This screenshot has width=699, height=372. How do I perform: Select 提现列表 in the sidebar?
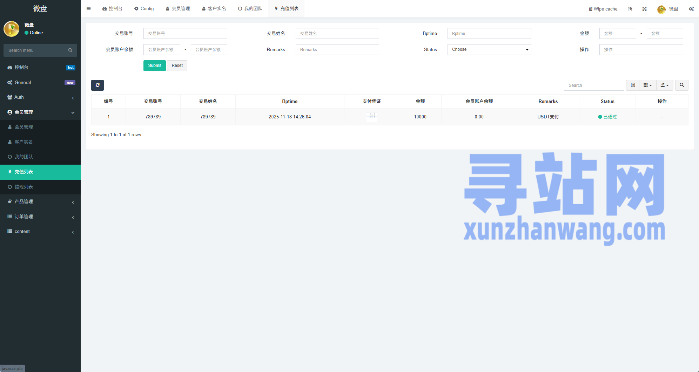click(24, 187)
